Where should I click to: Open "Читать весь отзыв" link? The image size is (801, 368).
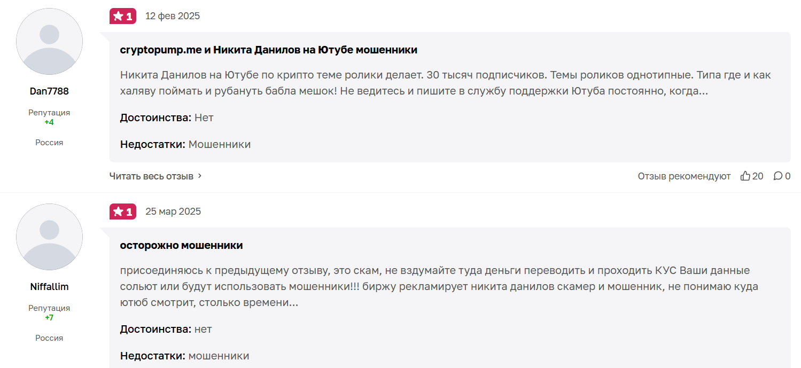tap(151, 176)
